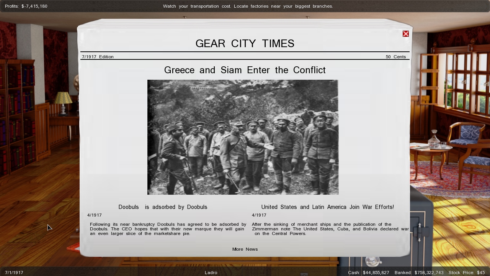490x276 pixels.
Task: Click the red book at lower left
Action: click(x=73, y=247)
